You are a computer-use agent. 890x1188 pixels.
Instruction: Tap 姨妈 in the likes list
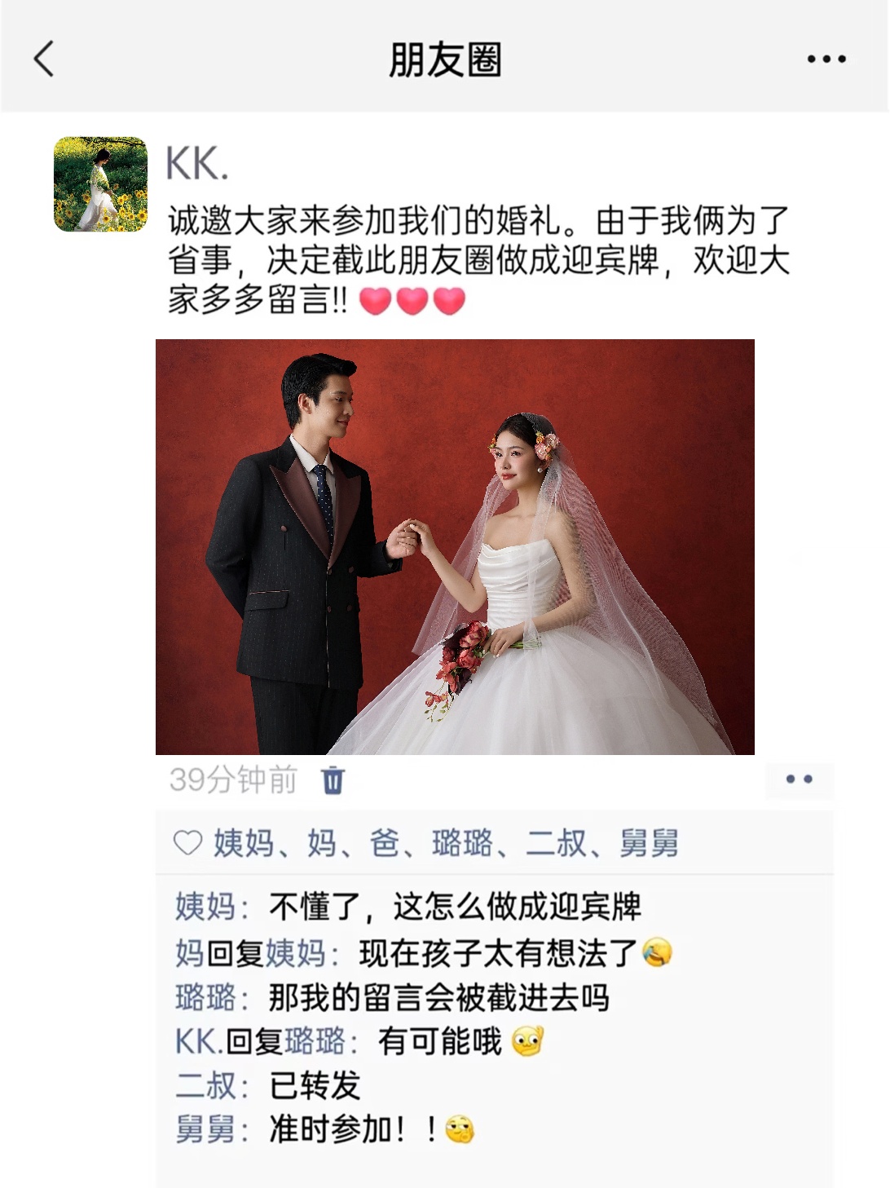244,843
